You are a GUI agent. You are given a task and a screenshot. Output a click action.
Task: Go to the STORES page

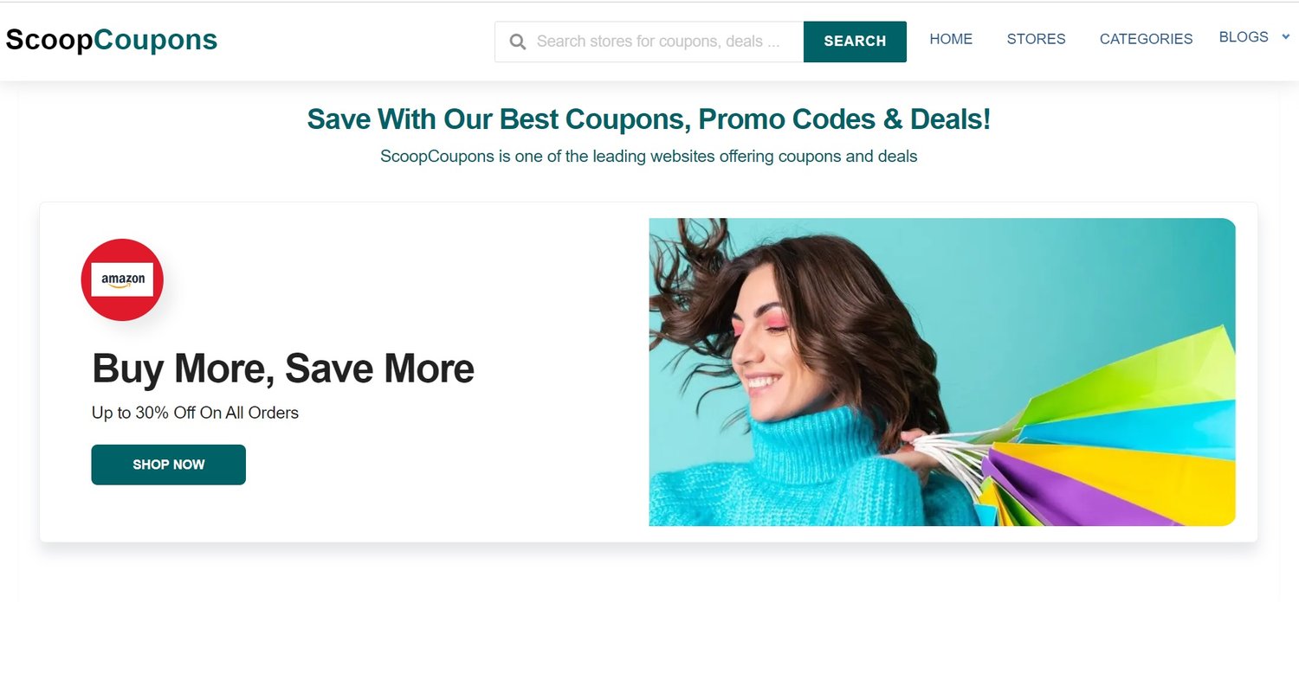1036,39
